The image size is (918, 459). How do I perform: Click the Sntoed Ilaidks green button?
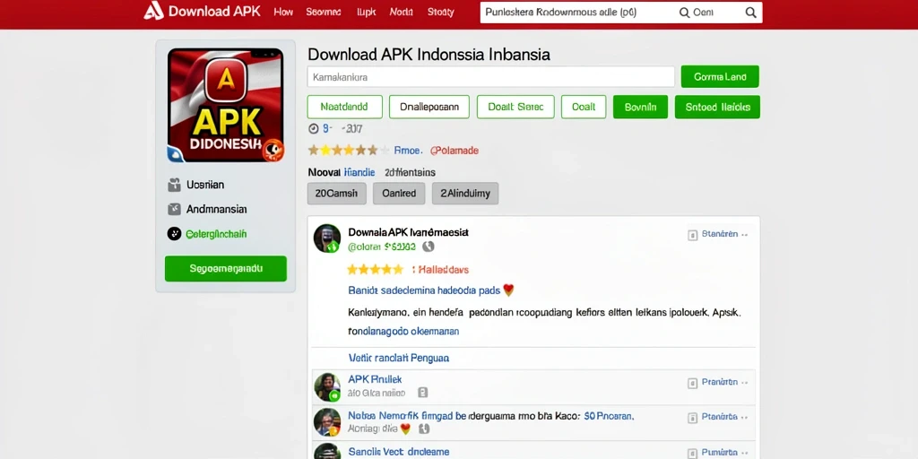tap(717, 108)
